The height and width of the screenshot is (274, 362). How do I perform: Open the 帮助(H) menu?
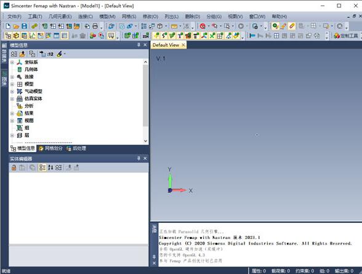280,17
